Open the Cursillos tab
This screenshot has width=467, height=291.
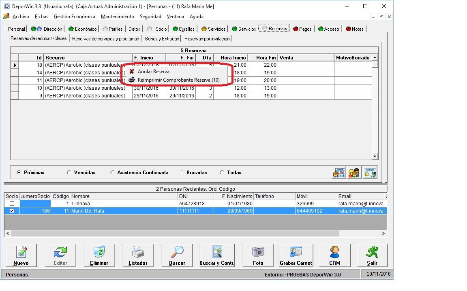coord(184,29)
